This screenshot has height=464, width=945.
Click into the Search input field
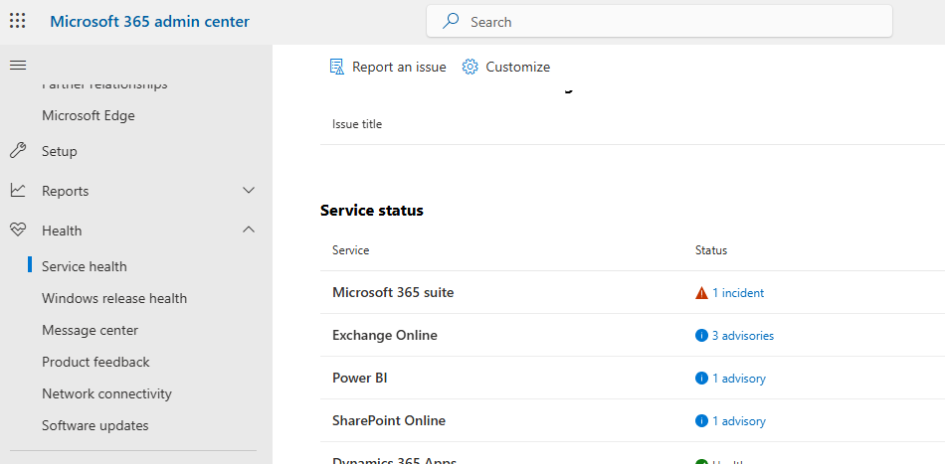[660, 22]
